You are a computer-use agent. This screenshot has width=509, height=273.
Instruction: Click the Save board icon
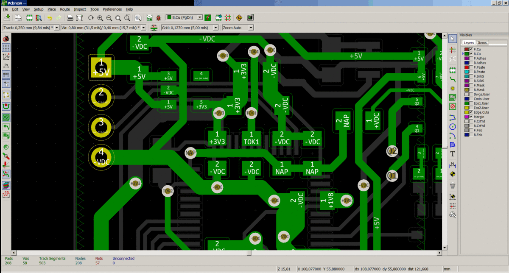tap(7, 18)
